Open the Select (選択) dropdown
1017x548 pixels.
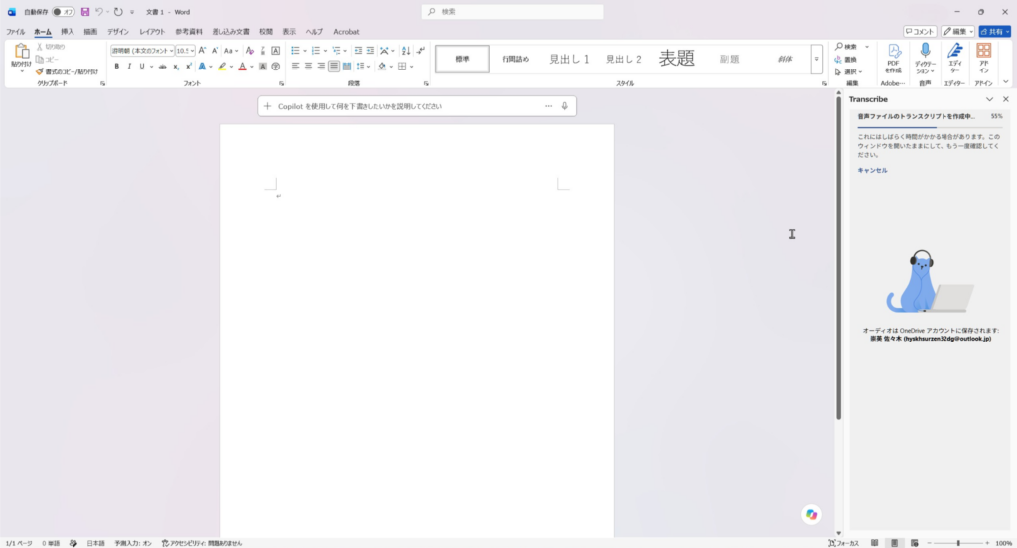pos(848,72)
